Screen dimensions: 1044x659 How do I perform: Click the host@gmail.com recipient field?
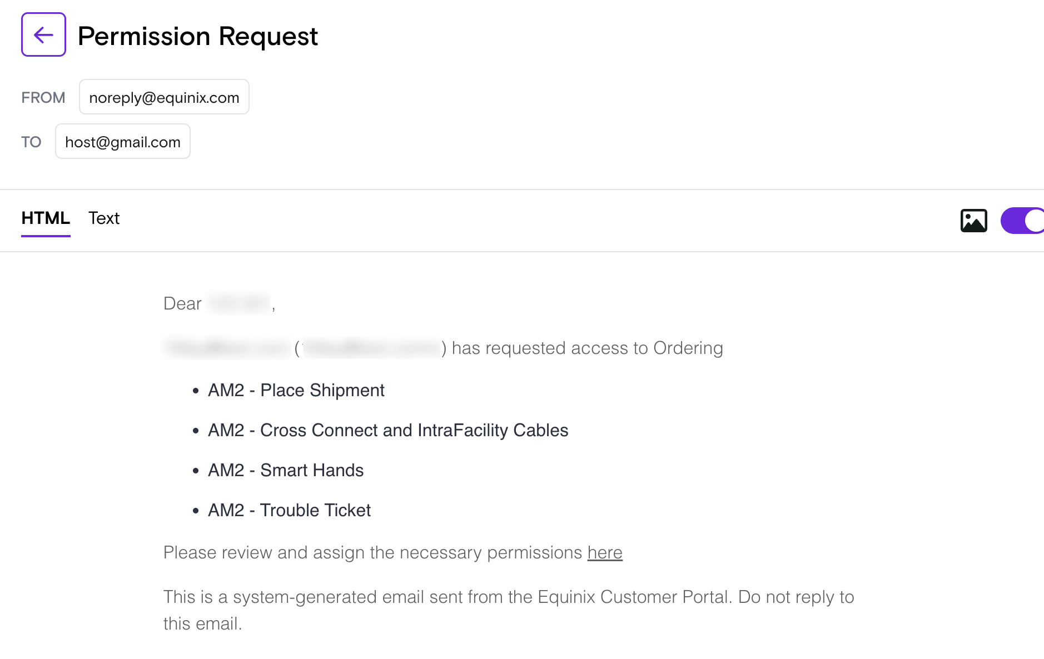point(123,141)
